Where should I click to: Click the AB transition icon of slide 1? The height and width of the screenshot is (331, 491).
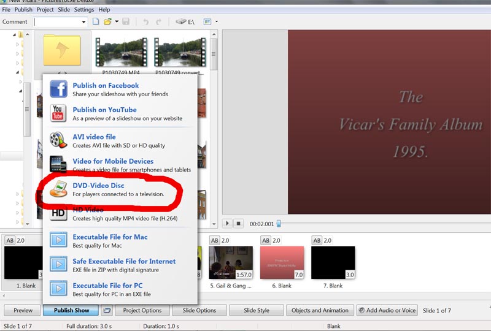[x=10, y=240]
